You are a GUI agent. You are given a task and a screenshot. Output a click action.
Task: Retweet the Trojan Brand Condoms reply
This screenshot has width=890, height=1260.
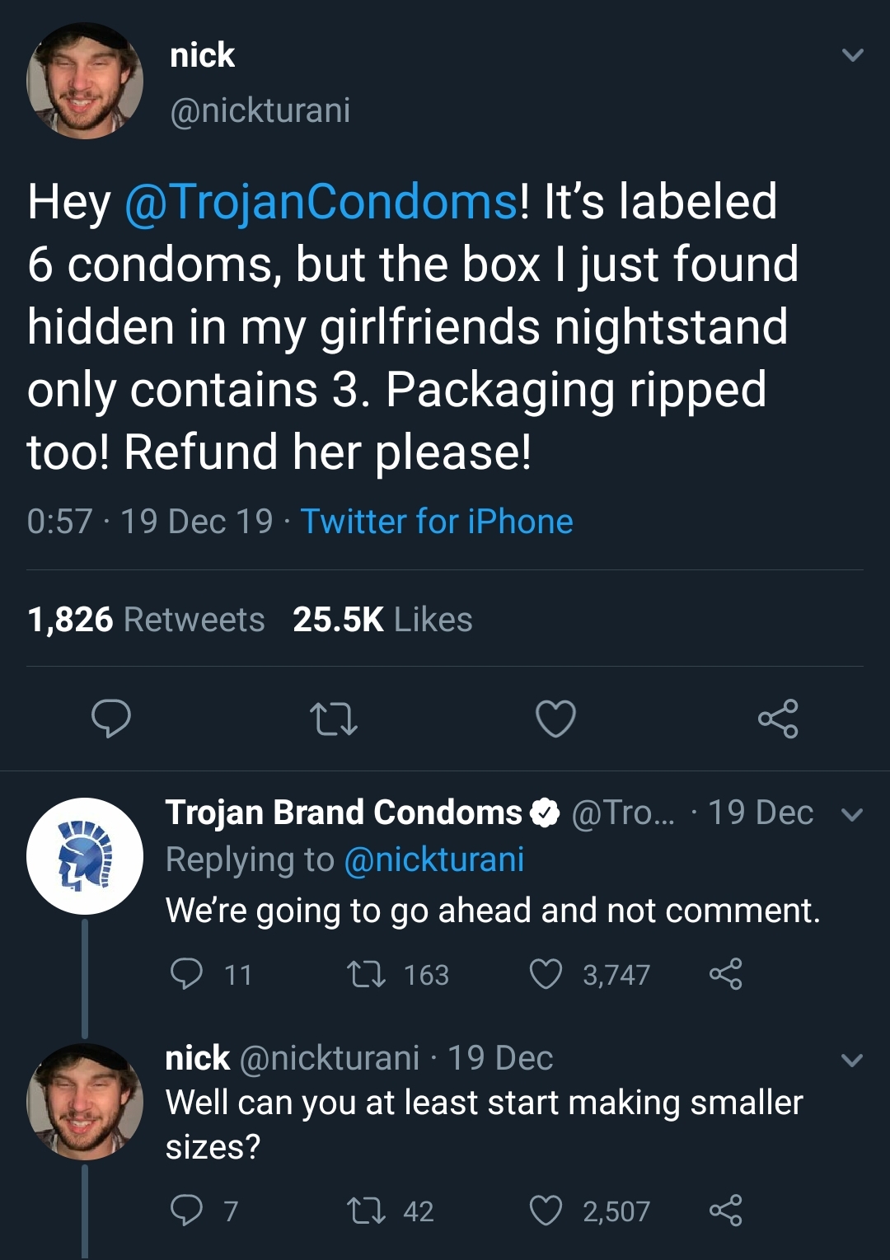point(366,974)
